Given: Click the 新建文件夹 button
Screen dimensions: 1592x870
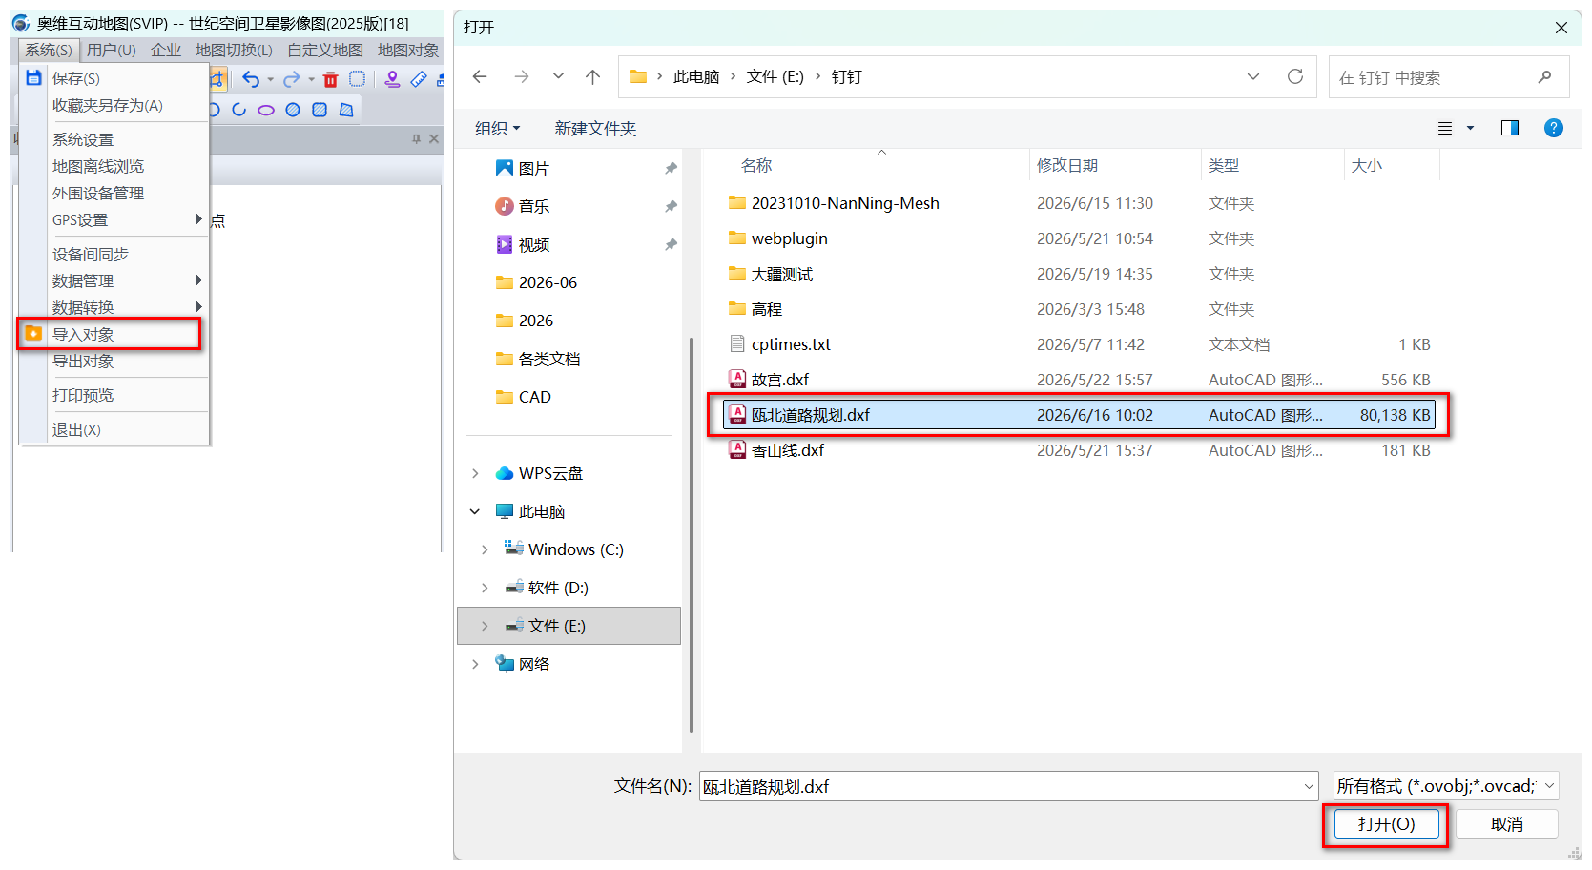Looking at the screenshot, I should coord(595,128).
